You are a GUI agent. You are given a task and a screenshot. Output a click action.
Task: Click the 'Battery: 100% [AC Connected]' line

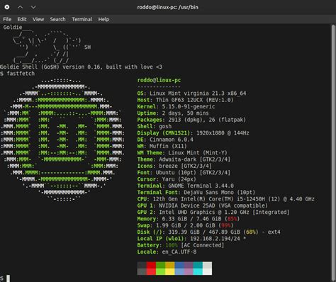(x=181, y=245)
